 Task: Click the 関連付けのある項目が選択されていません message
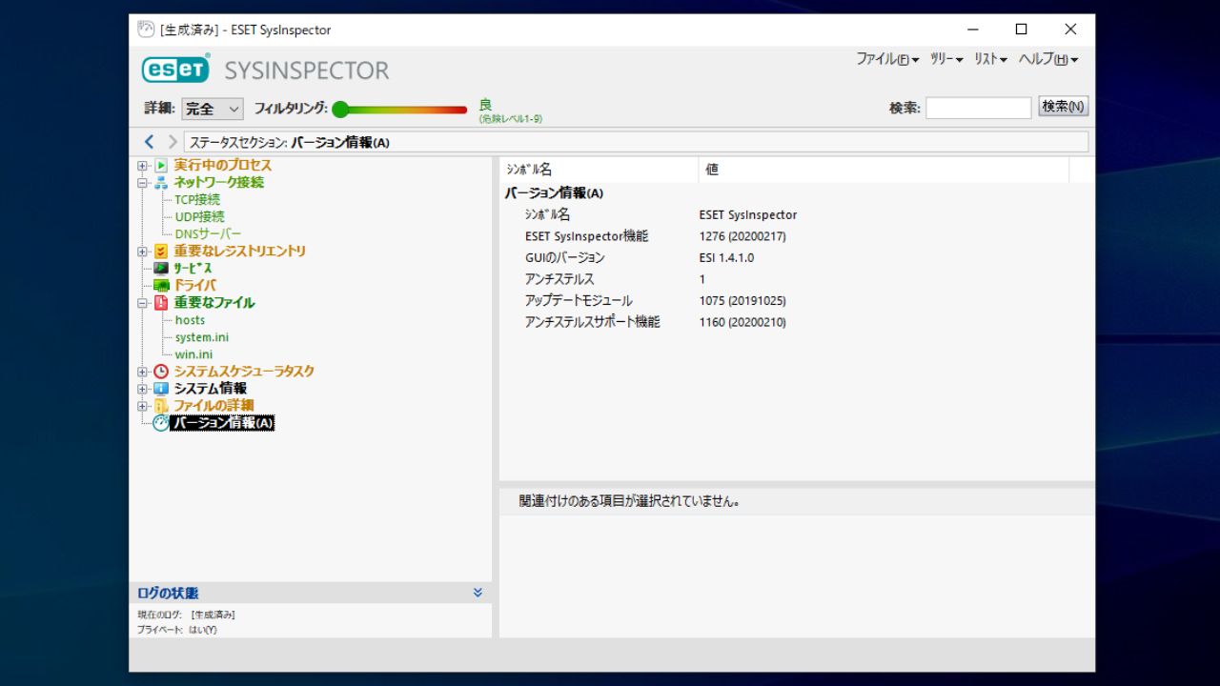click(x=630, y=500)
